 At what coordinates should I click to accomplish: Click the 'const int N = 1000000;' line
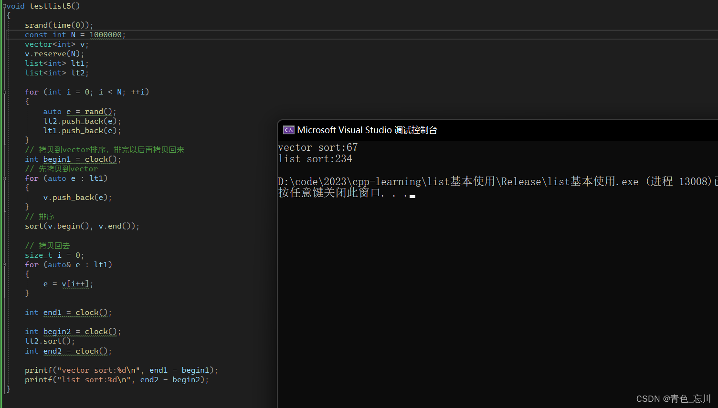coord(75,35)
